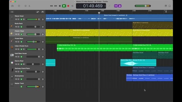Screen dimensions: 182x102
Task: Toggle the Metronome
Action: point(120,6)
